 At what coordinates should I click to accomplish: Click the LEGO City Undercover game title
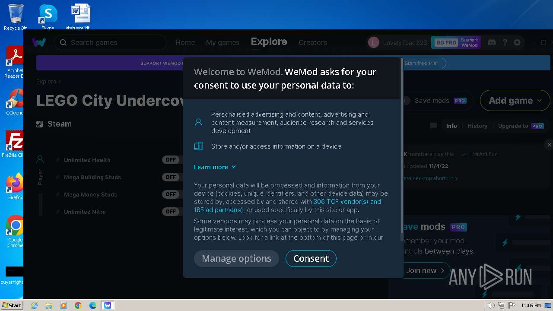(110, 101)
